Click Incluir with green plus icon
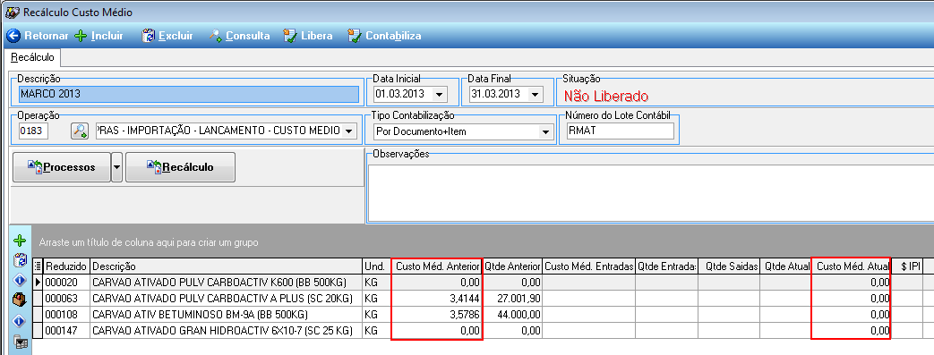934x355 pixels. (x=99, y=36)
